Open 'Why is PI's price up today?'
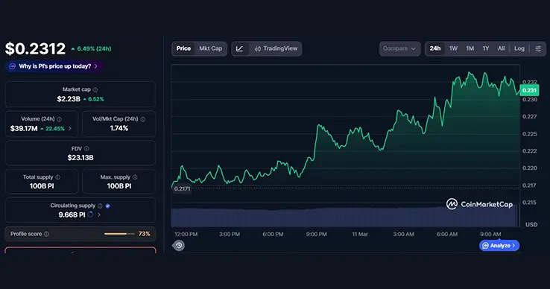The height and width of the screenshot is (289, 550). pyautogui.click(x=54, y=66)
